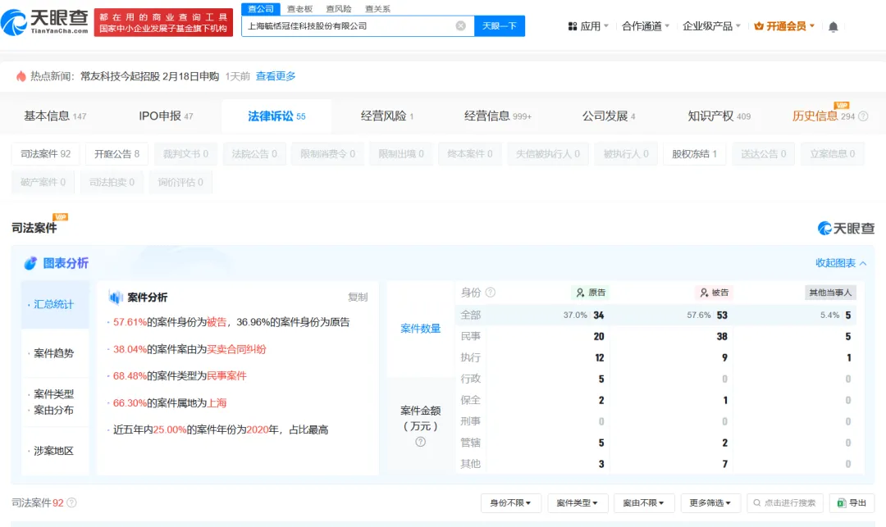Open the notification bell
Viewport: 886px width, 527px height.
point(833,26)
